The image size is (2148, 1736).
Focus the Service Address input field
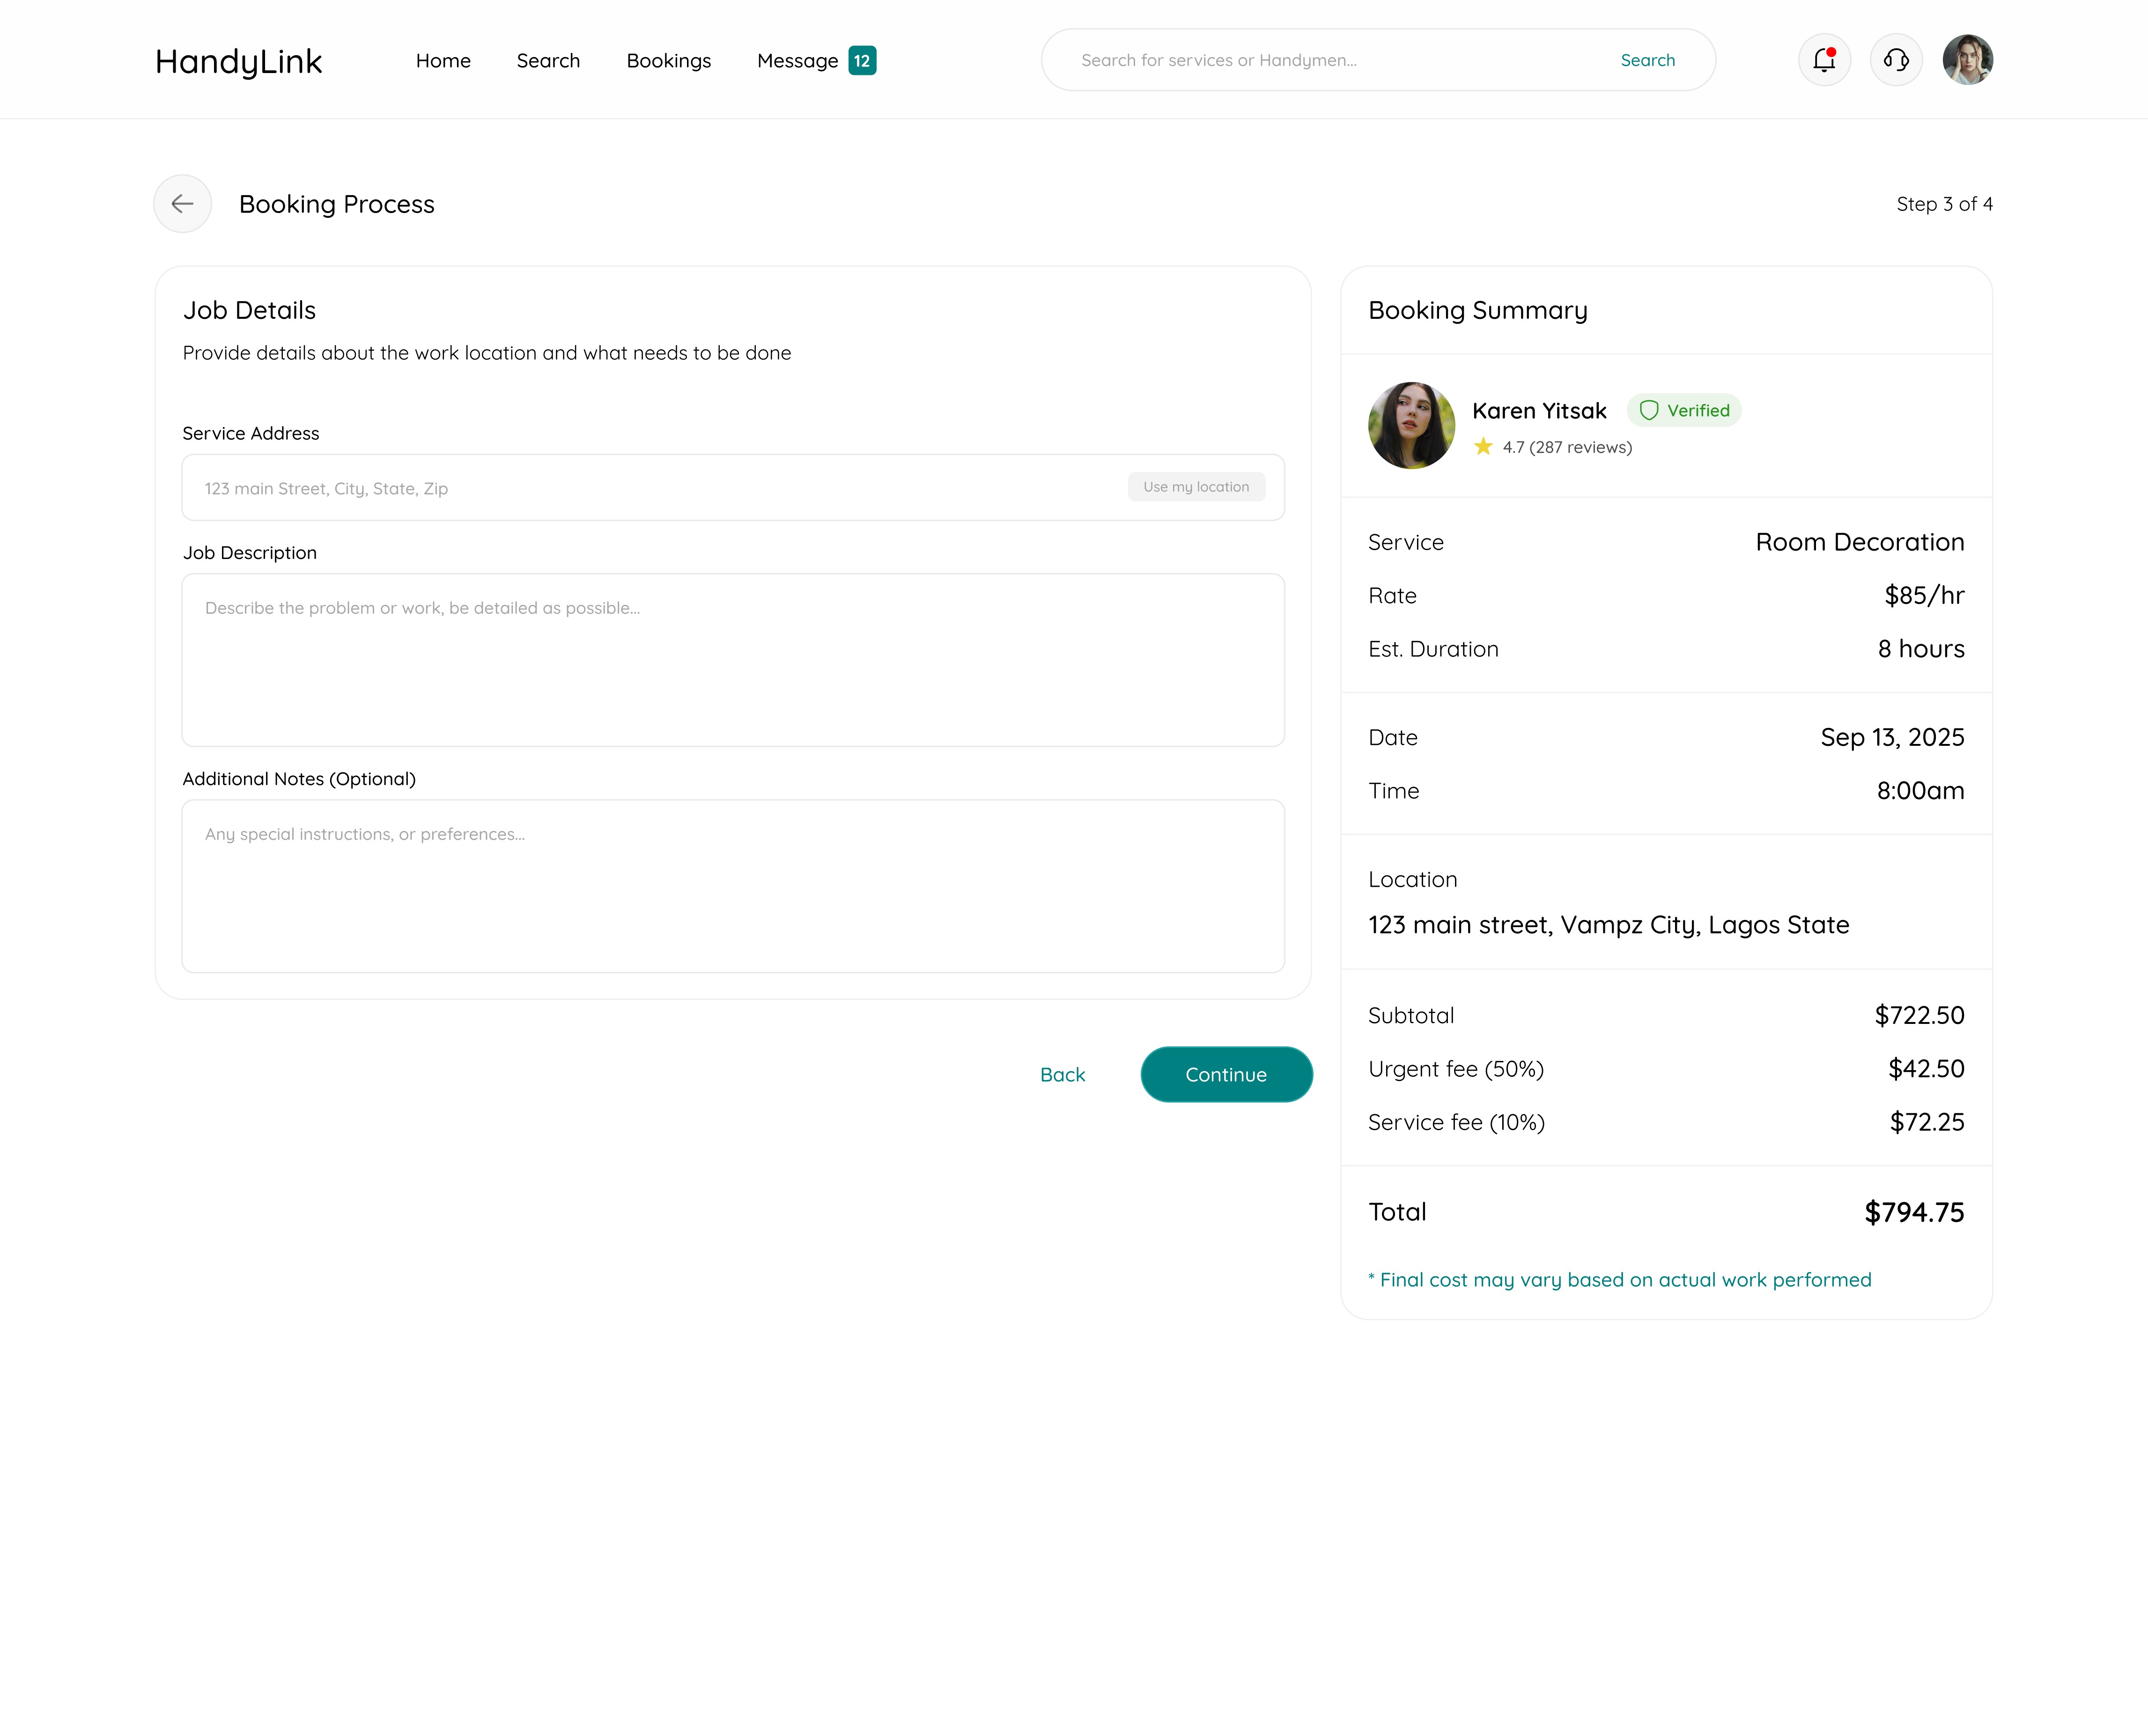point(650,488)
